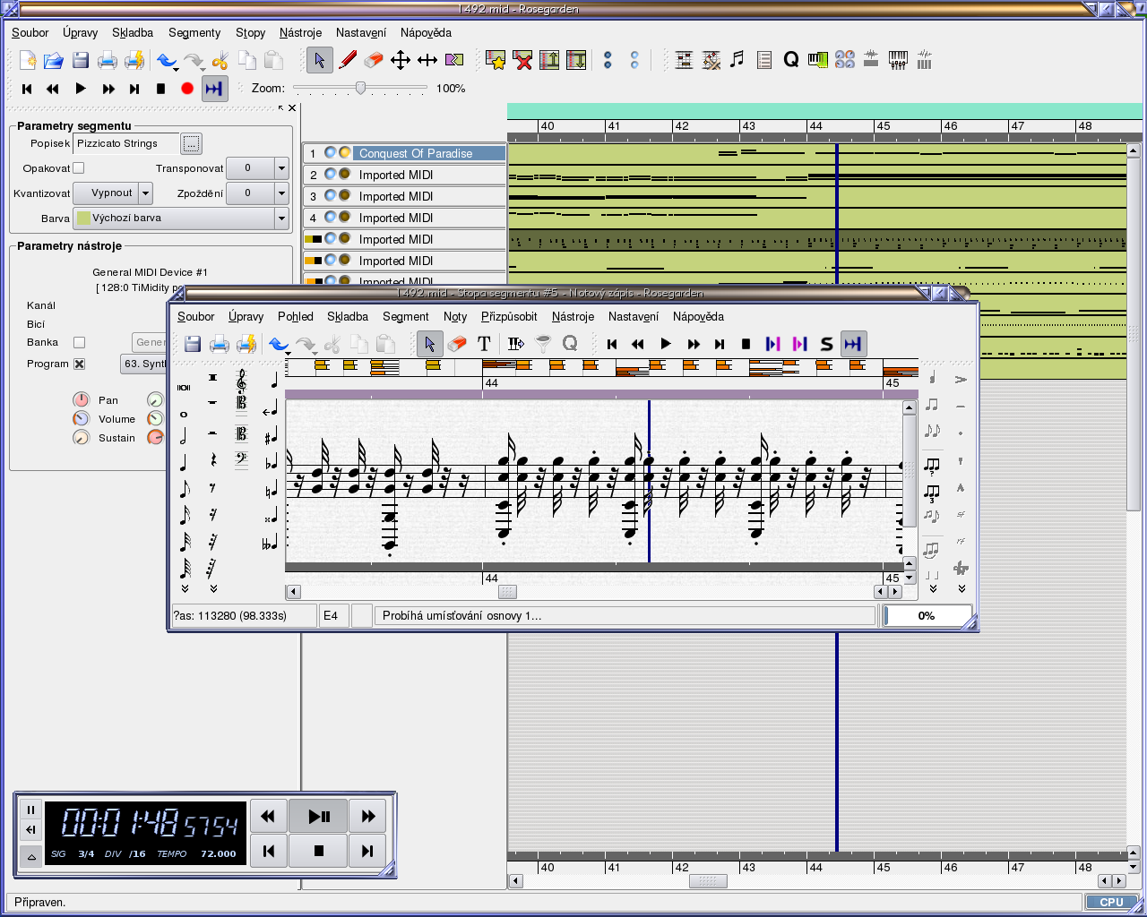Viewport: 1147px width, 917px height.
Task: Open MIDI device manager keyboard icon
Action: click(x=817, y=60)
